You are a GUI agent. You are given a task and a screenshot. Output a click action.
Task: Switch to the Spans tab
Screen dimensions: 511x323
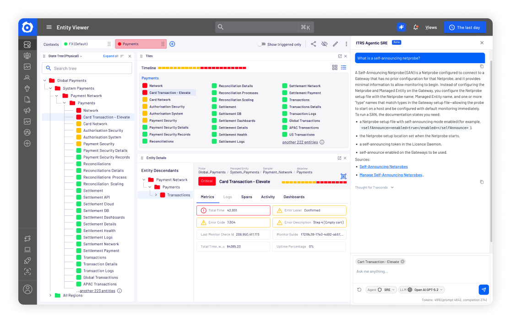[246, 197]
